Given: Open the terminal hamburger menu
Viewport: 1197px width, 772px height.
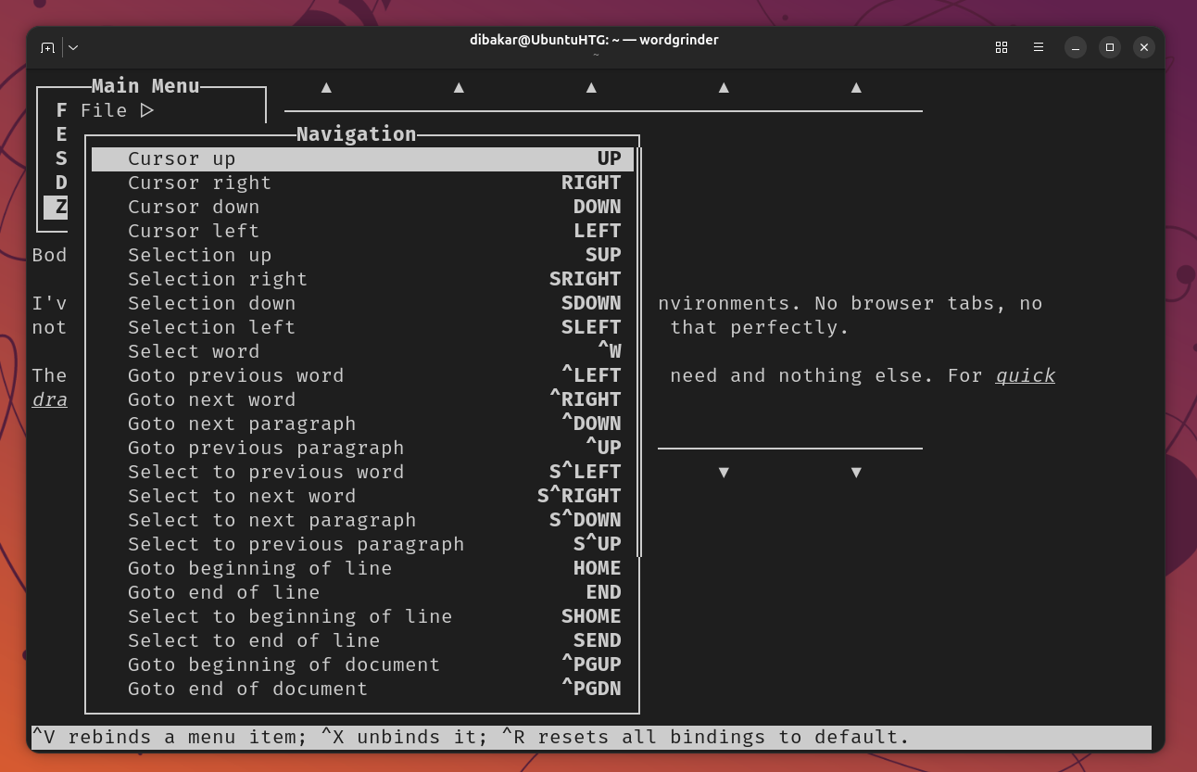Looking at the screenshot, I should tap(1039, 47).
